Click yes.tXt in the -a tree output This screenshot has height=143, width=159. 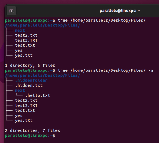click(x=24, y=120)
